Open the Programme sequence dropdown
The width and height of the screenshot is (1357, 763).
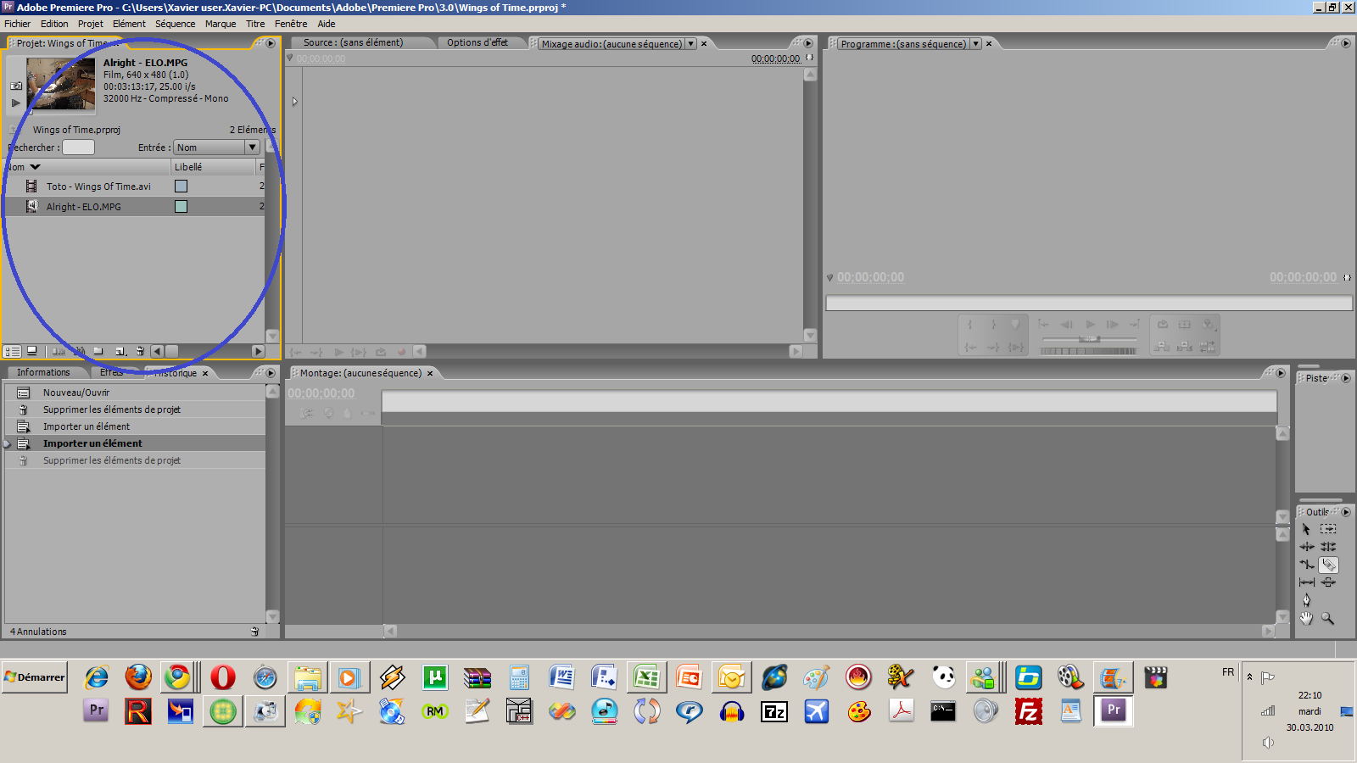click(x=975, y=44)
